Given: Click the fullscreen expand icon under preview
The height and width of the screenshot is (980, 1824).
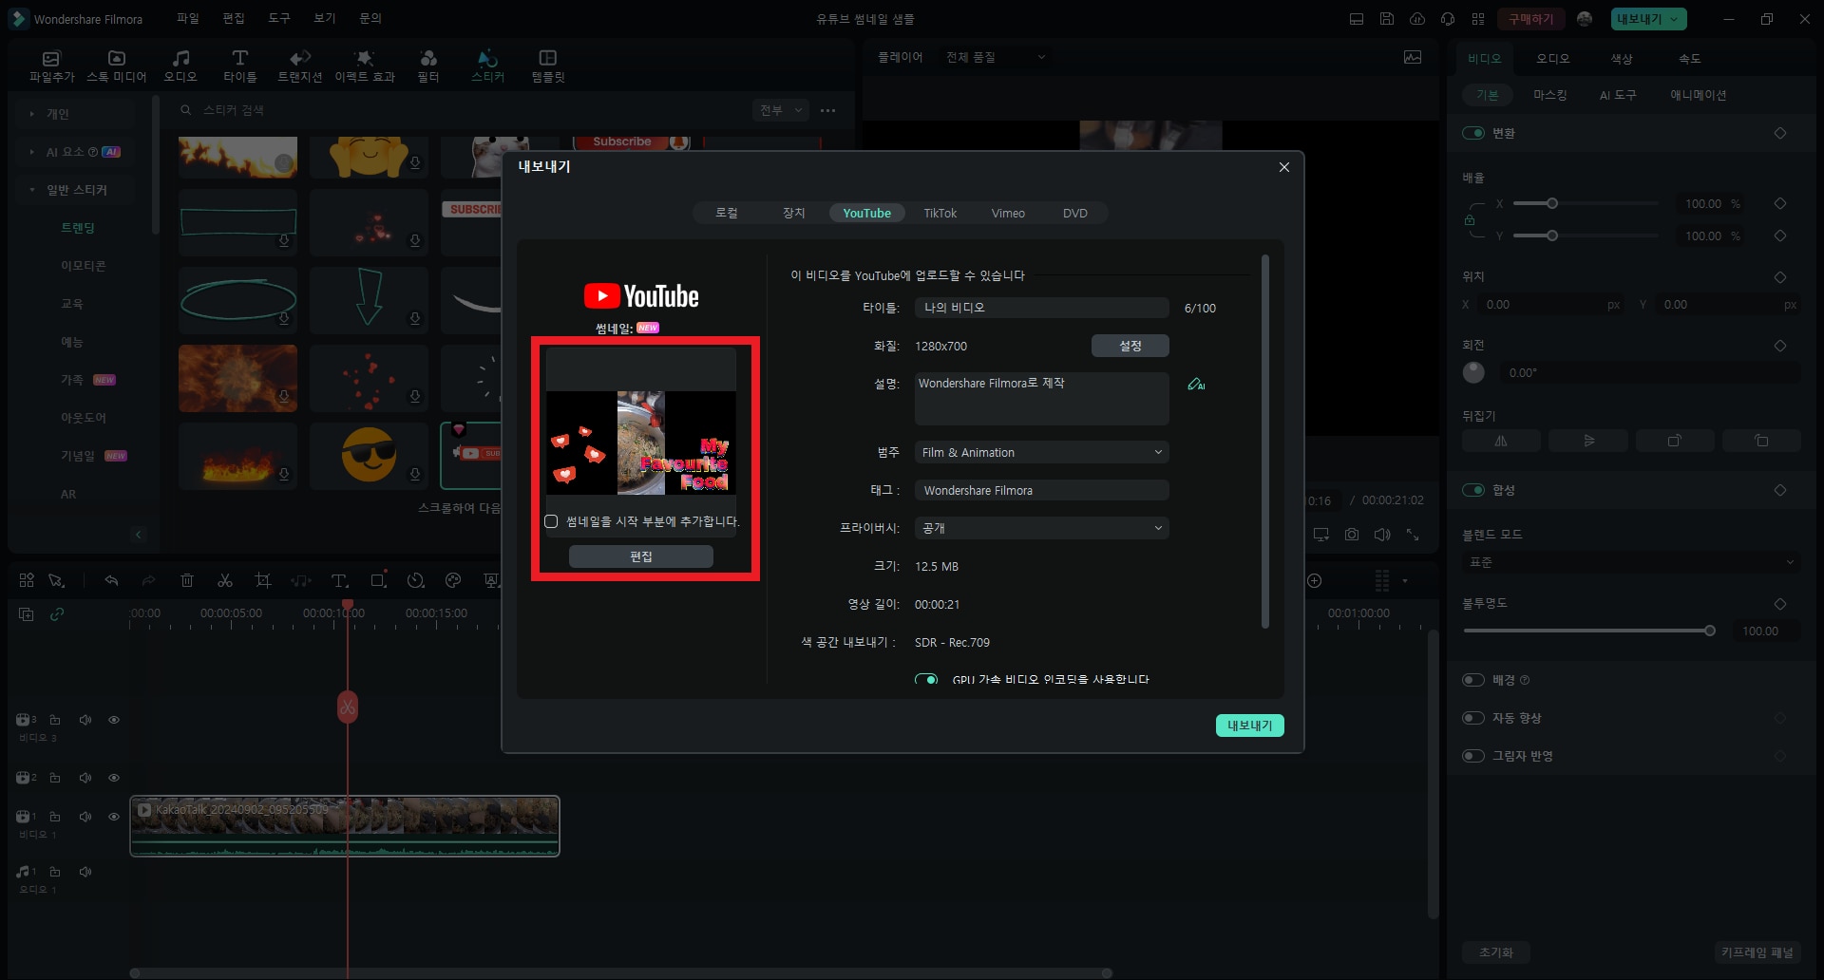Looking at the screenshot, I should coord(1413,535).
